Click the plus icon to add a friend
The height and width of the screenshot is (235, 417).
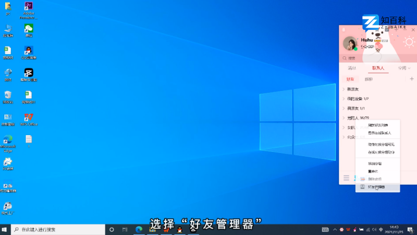[x=411, y=79]
